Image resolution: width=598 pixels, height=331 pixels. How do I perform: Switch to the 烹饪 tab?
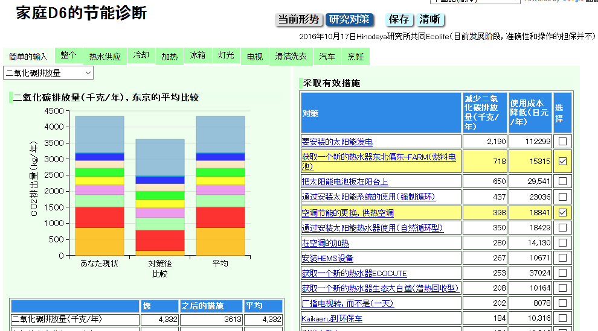(356, 57)
